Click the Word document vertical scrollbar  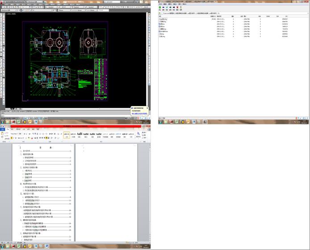[x=150, y=192]
